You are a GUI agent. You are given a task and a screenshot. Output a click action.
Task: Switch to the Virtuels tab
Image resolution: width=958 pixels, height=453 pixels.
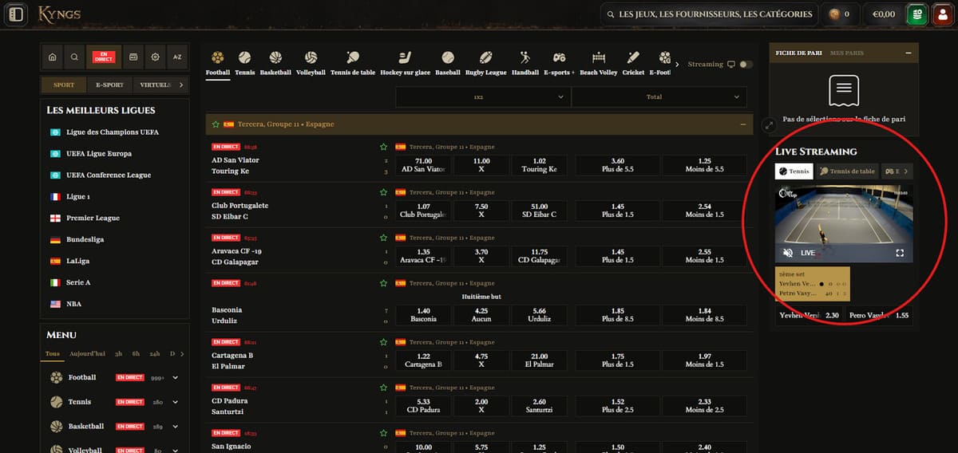(x=154, y=85)
